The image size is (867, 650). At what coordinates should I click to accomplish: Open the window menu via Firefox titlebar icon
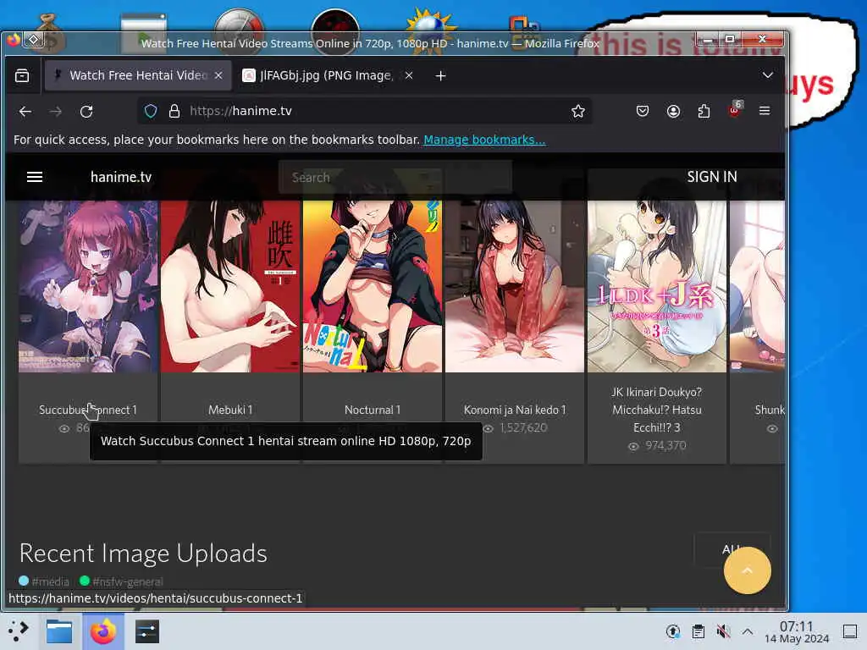[x=14, y=40]
